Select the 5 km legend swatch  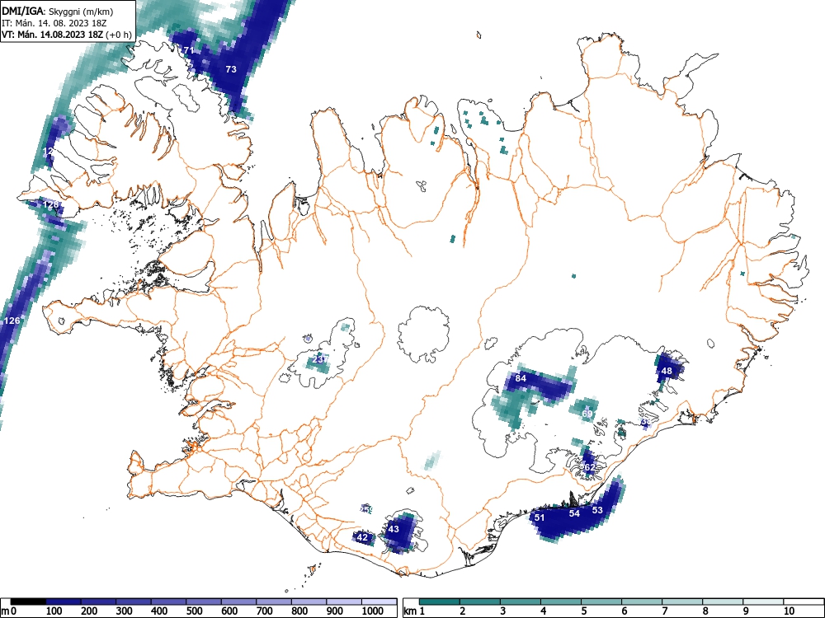click(602, 602)
